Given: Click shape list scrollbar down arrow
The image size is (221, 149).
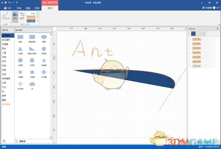Looking at the screenshot, I should (51, 138).
